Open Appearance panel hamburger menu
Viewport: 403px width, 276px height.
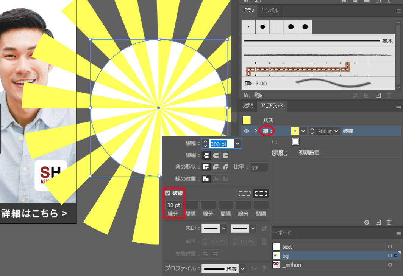(398, 106)
